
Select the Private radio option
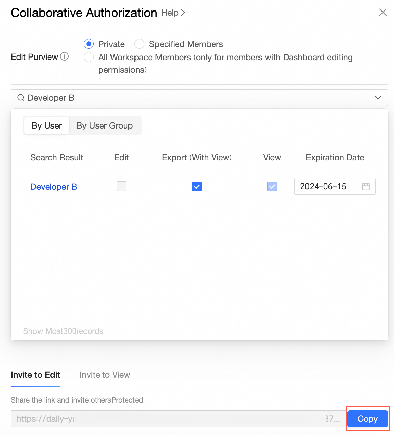point(89,44)
